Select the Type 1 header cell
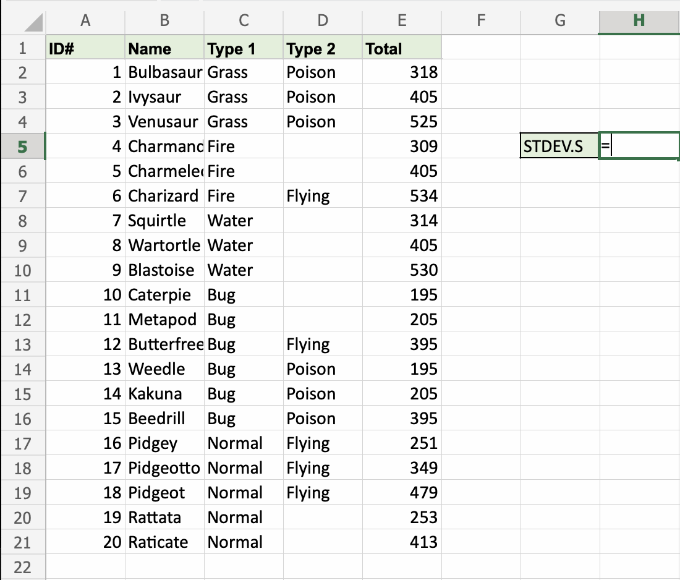680x580 pixels. 244,49
